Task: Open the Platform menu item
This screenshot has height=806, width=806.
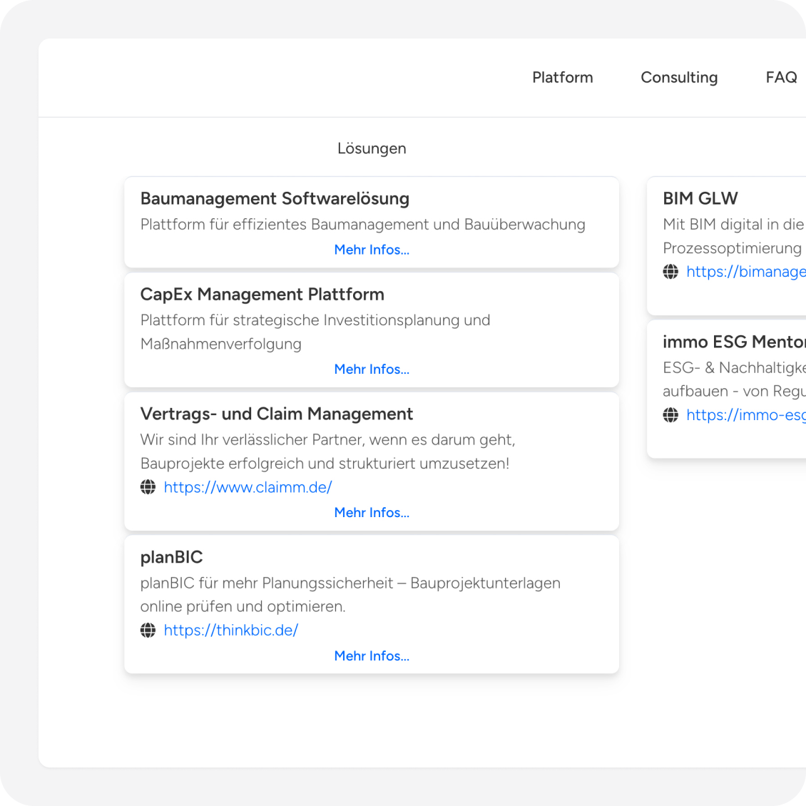Action: (562, 77)
